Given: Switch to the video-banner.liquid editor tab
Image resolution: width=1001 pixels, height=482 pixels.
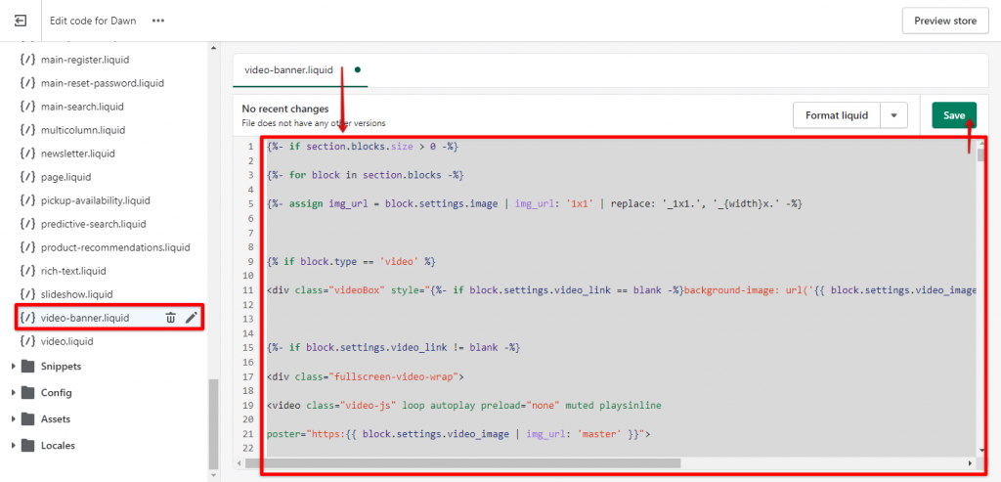Looking at the screenshot, I should point(288,70).
